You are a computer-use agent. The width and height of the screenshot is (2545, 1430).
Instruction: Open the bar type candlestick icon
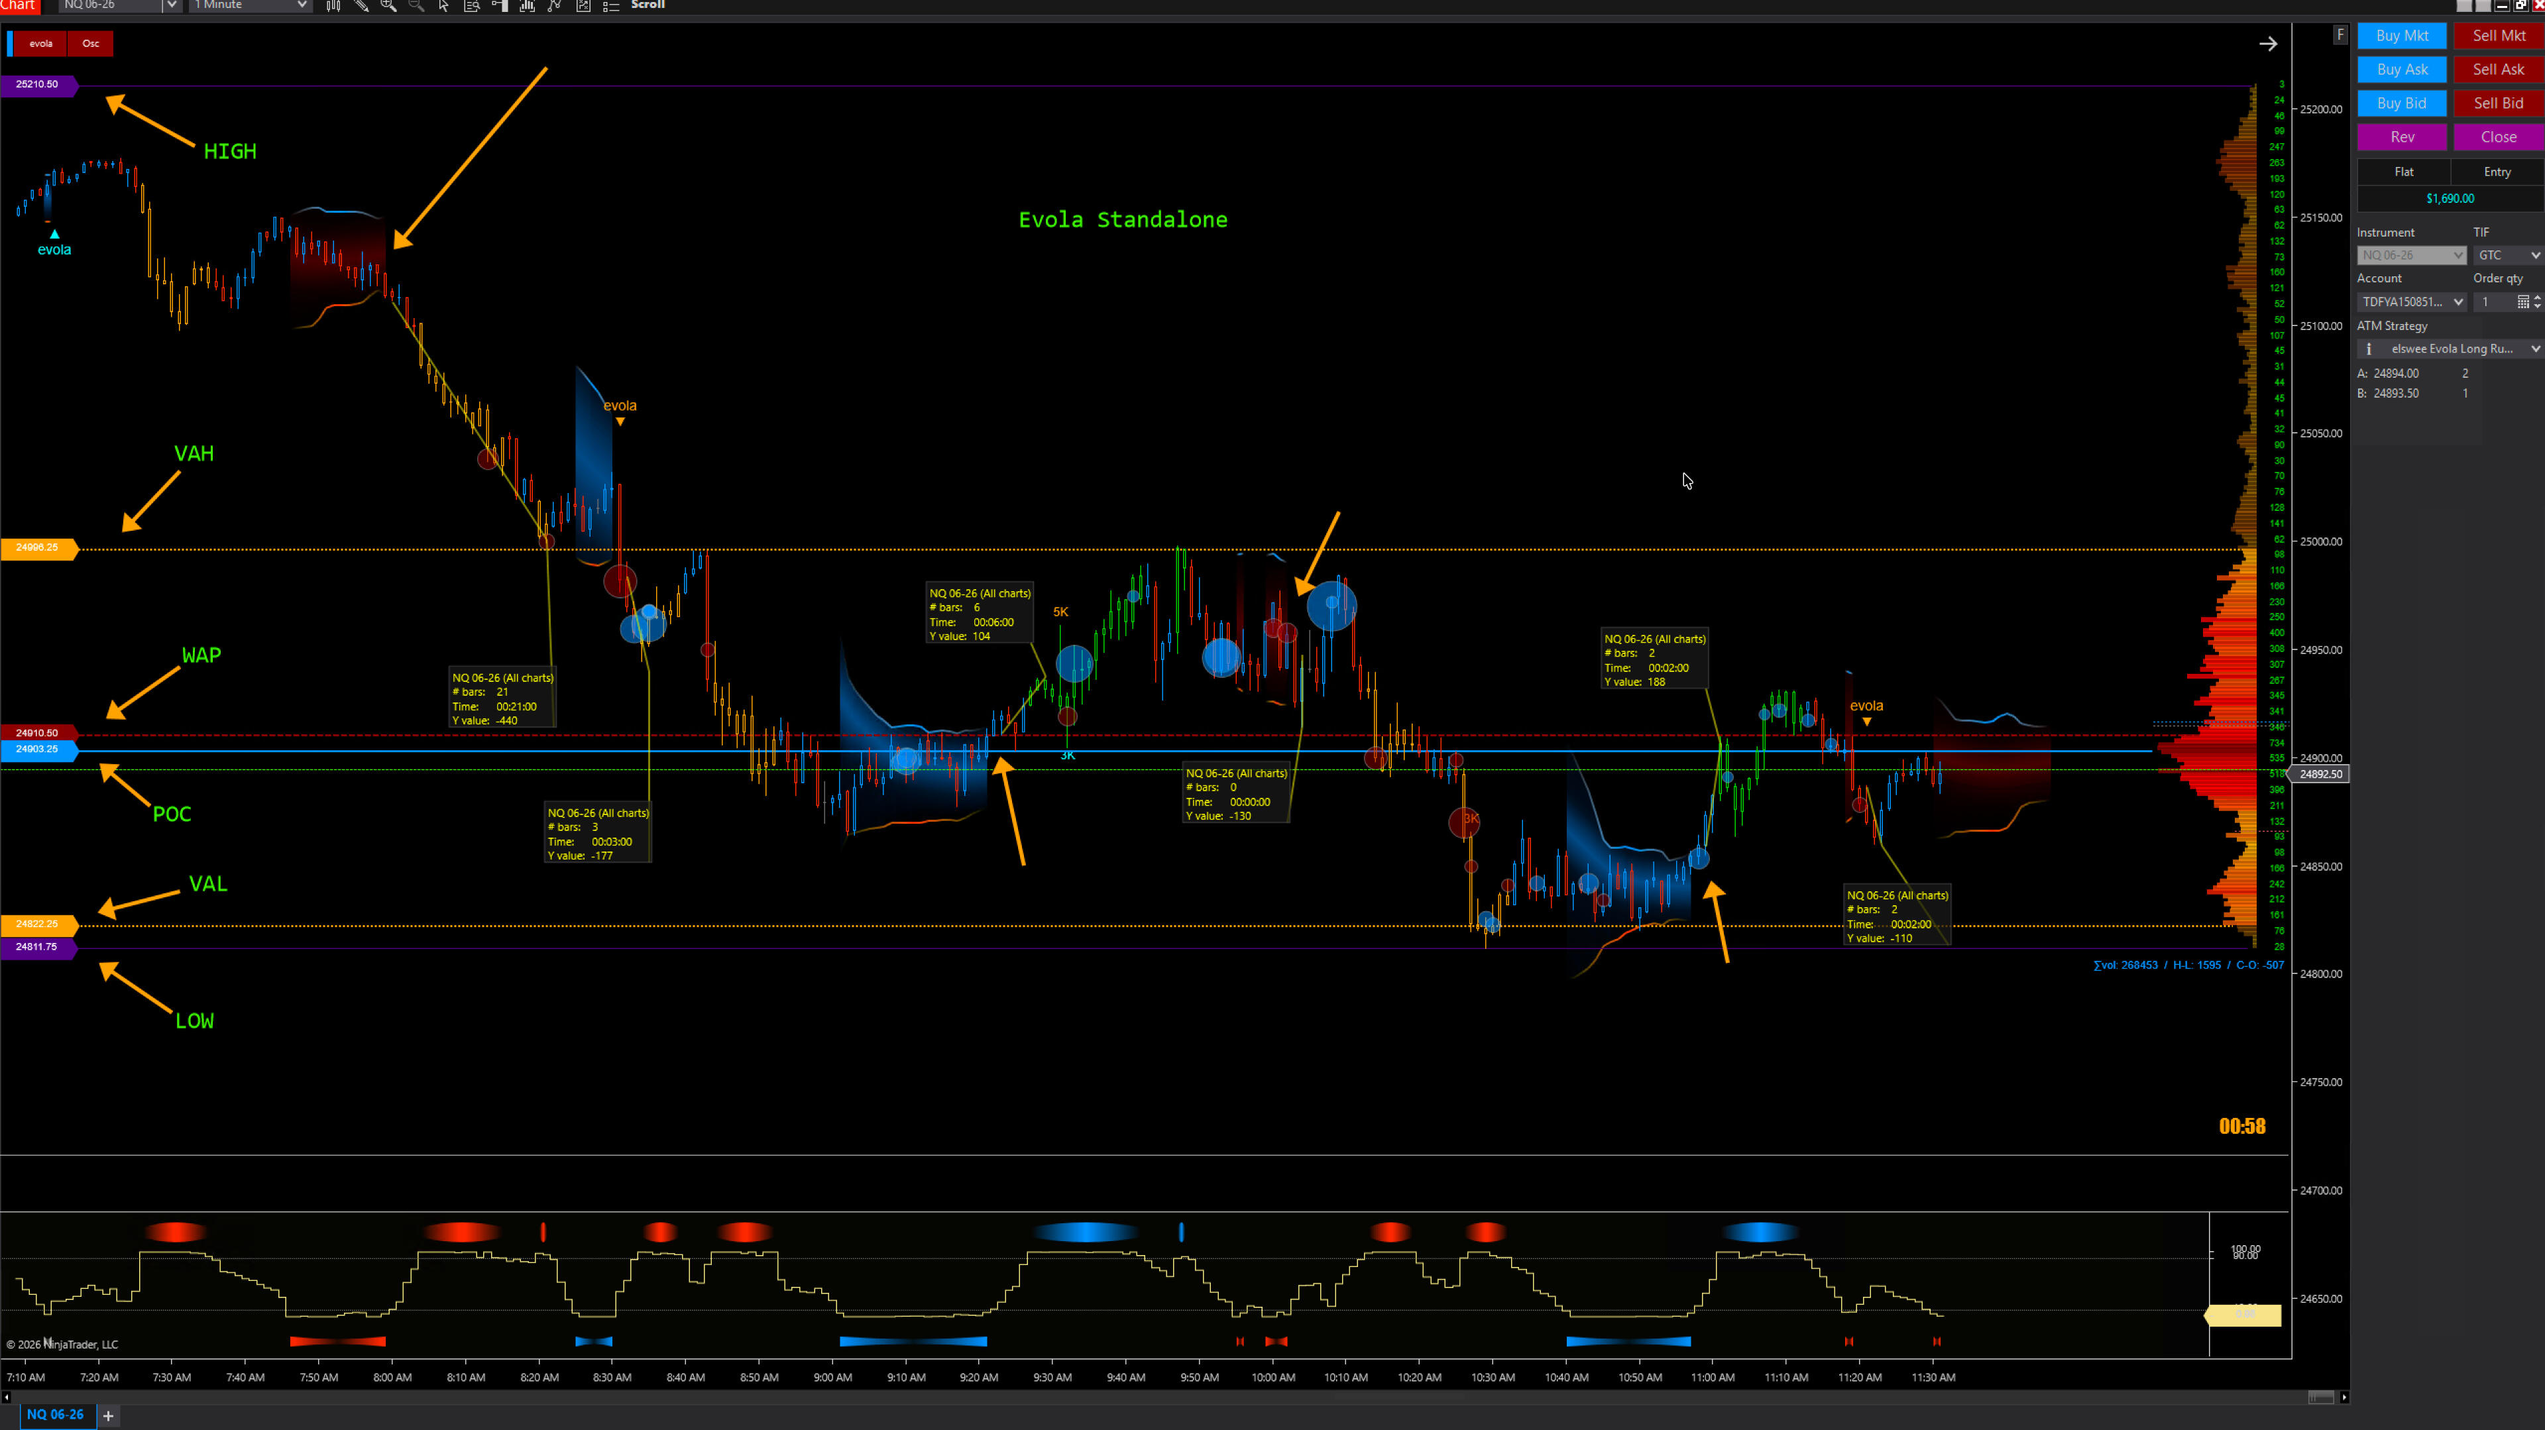[x=333, y=6]
